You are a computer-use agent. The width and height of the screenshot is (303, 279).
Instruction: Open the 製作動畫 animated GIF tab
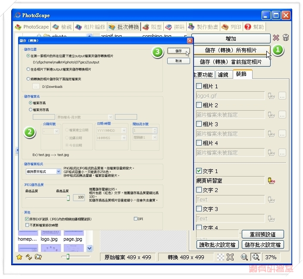tap(203, 27)
